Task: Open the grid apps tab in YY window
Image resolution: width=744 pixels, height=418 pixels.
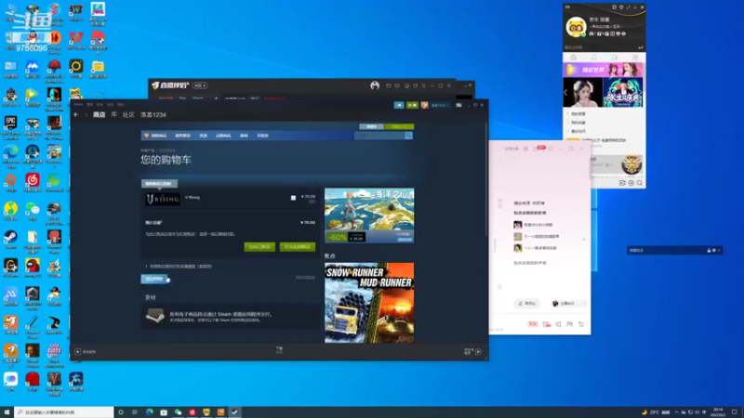Action: [635, 58]
